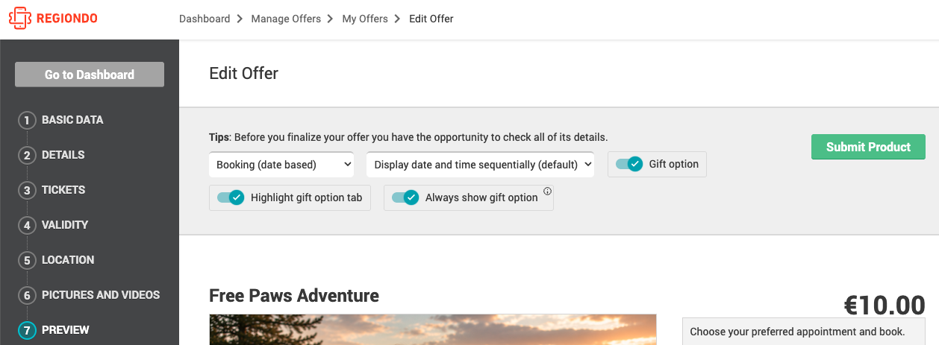Disable the Gift option toggle
Viewport: 939px width, 345px height.
pyautogui.click(x=629, y=164)
